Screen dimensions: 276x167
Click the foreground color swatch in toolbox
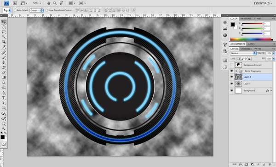pyautogui.click(x=3, y=137)
